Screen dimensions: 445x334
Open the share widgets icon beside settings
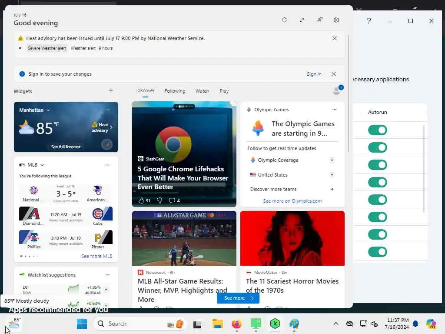click(x=320, y=20)
